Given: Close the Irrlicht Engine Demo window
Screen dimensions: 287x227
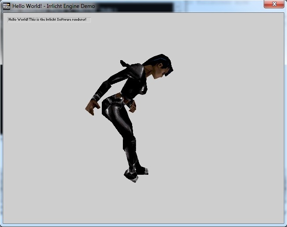Looking at the screenshot, I should (274, 4).
